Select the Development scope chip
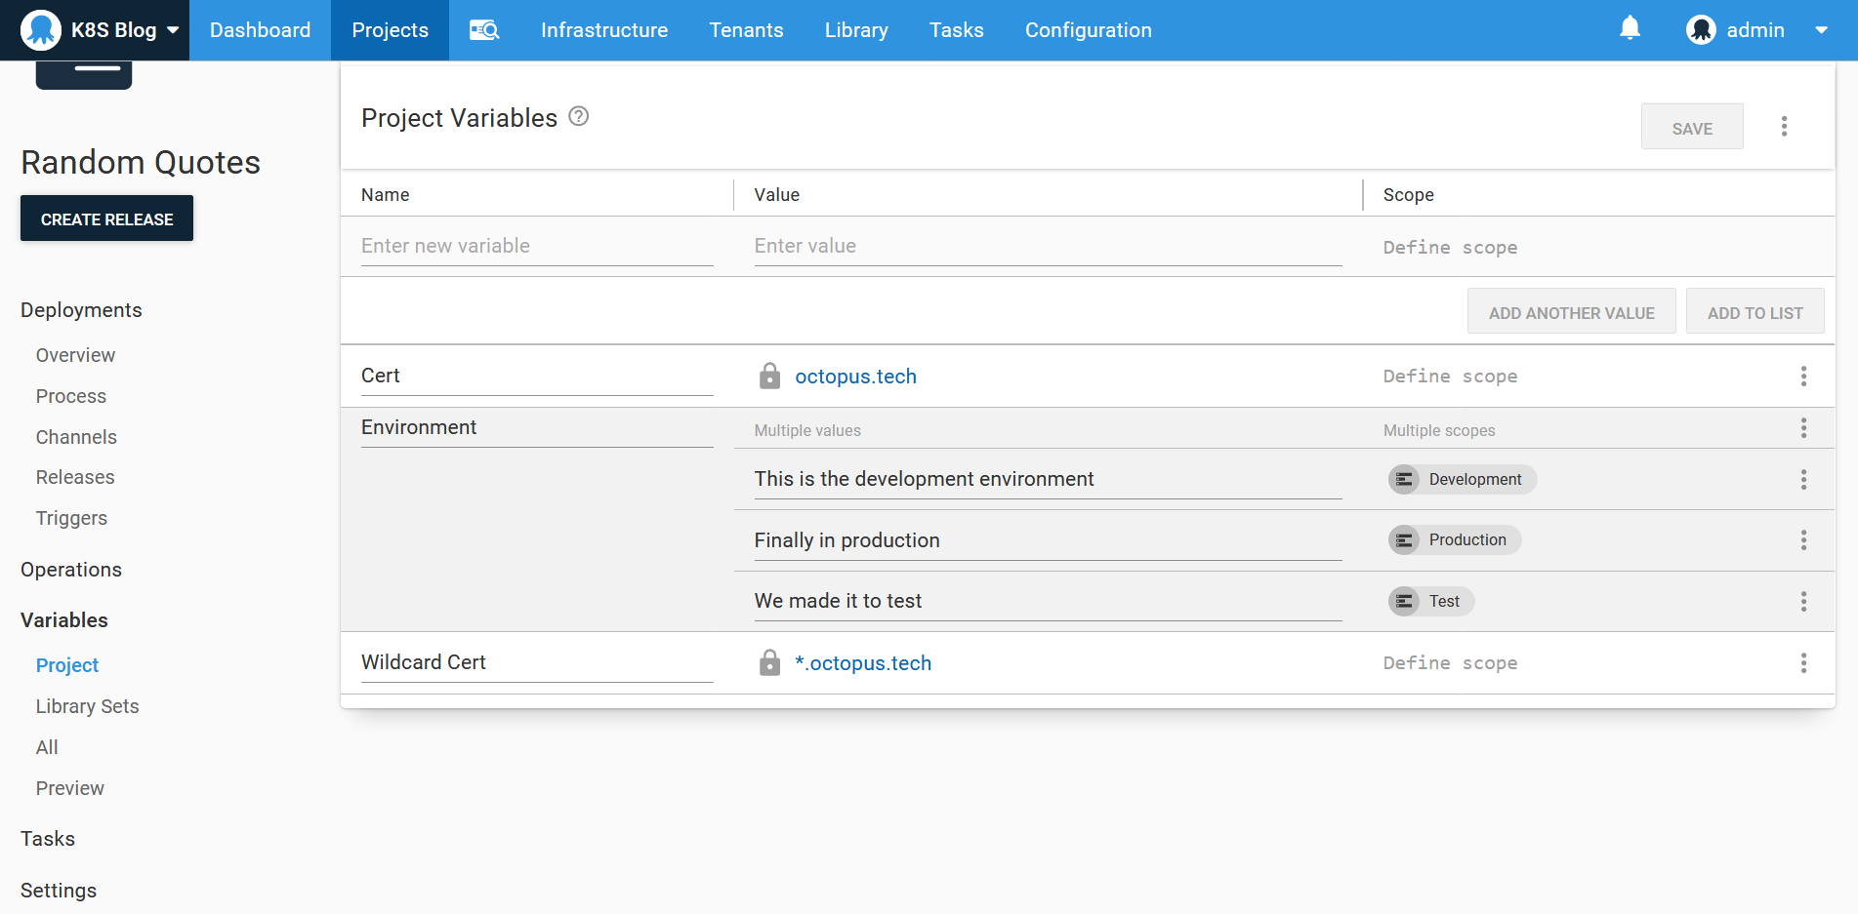 point(1463,479)
